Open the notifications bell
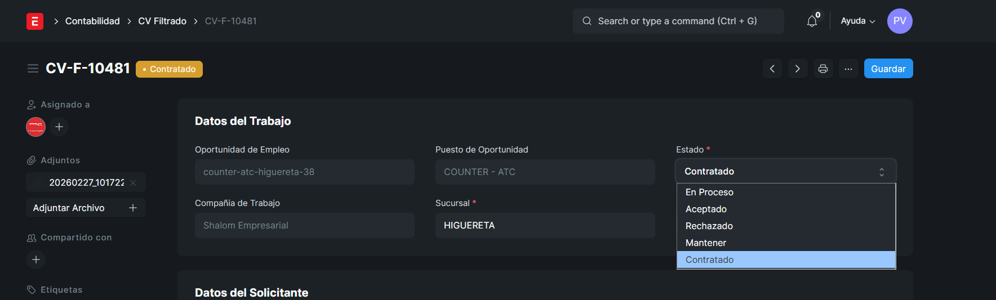The image size is (996, 300). coord(812,21)
